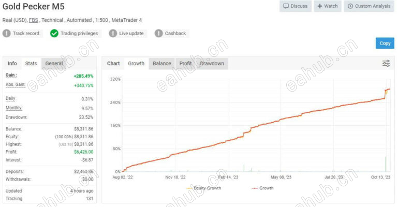Click the -$6.87 interest value
Screen dimensions: 398x207
(87, 160)
